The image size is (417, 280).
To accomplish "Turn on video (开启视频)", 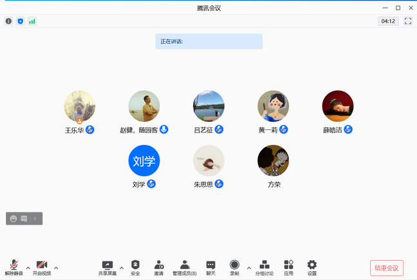I will (x=41, y=267).
